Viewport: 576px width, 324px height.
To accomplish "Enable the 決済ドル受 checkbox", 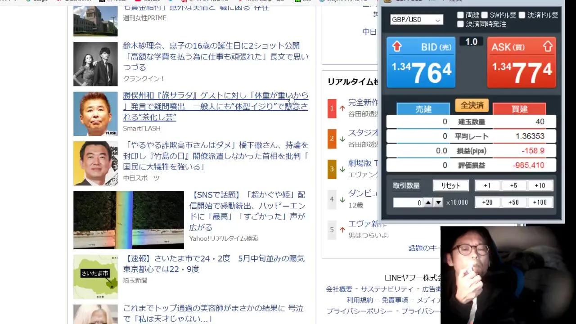I will click(x=522, y=15).
